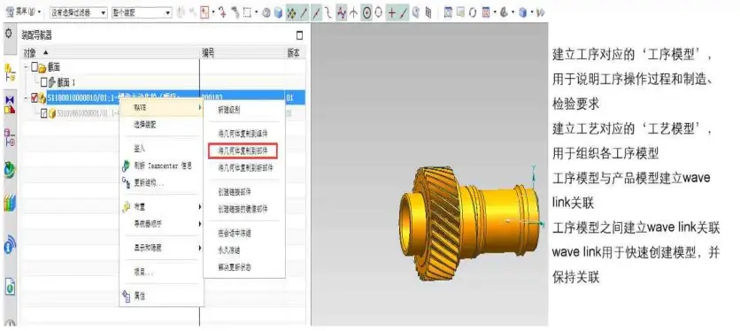Expand the 布置 submenu entry

click(x=161, y=207)
